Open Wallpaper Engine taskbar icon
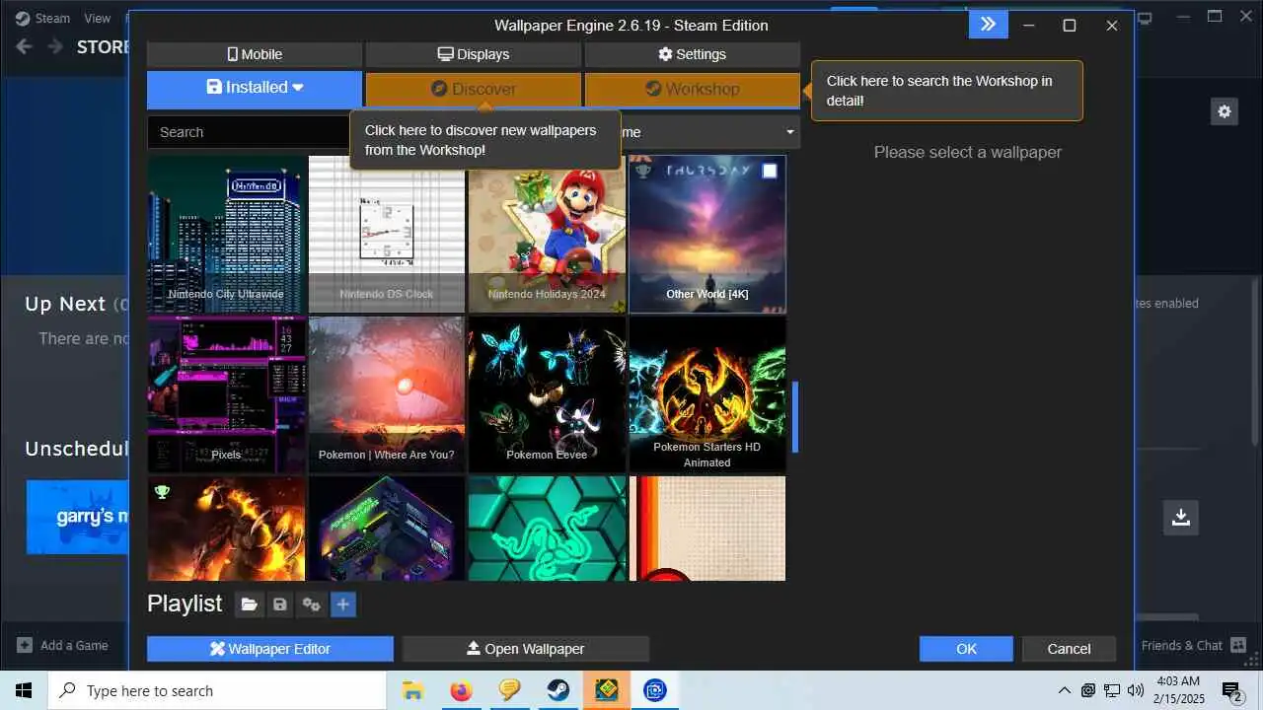Image resolution: width=1263 pixels, height=710 pixels. coord(607,690)
